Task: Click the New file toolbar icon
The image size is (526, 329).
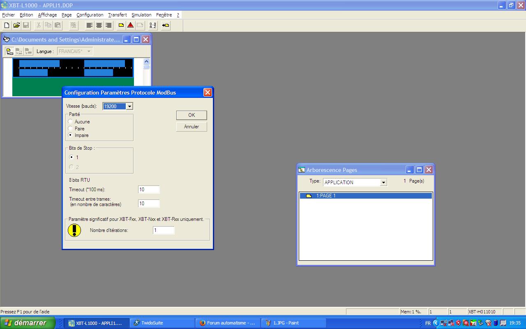Action: pos(7,25)
